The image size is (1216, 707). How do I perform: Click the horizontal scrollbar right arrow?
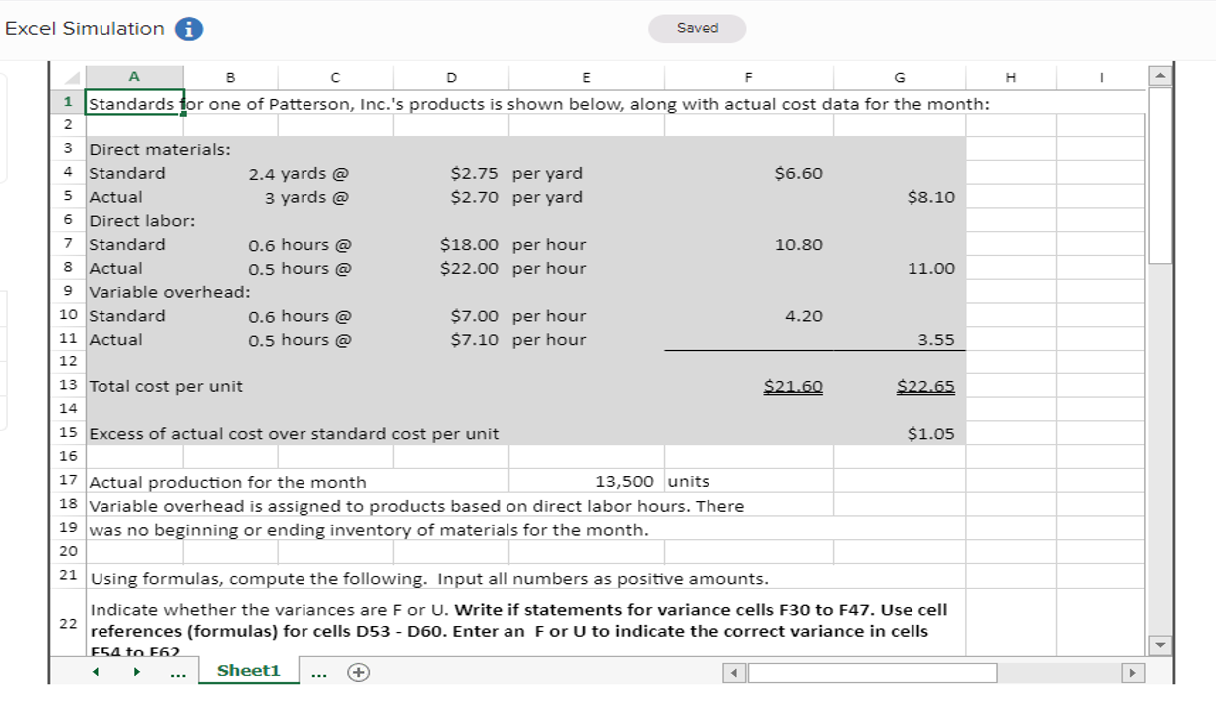point(1134,673)
